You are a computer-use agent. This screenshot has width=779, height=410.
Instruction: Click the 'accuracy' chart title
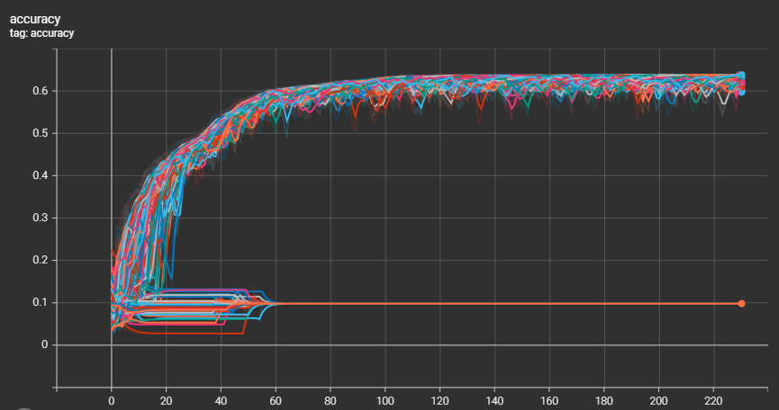(35, 18)
